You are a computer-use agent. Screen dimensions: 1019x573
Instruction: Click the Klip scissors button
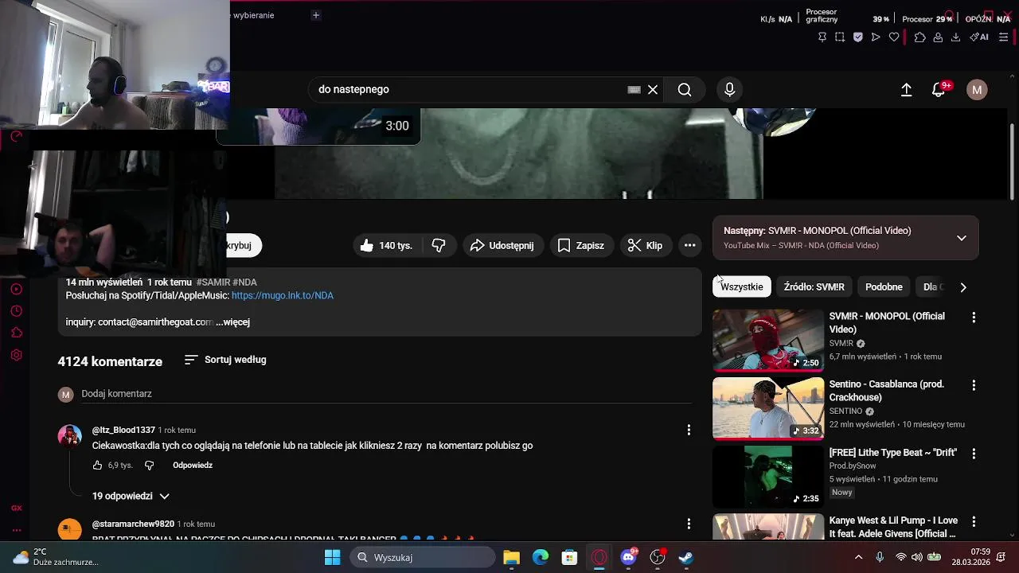tap(645, 245)
